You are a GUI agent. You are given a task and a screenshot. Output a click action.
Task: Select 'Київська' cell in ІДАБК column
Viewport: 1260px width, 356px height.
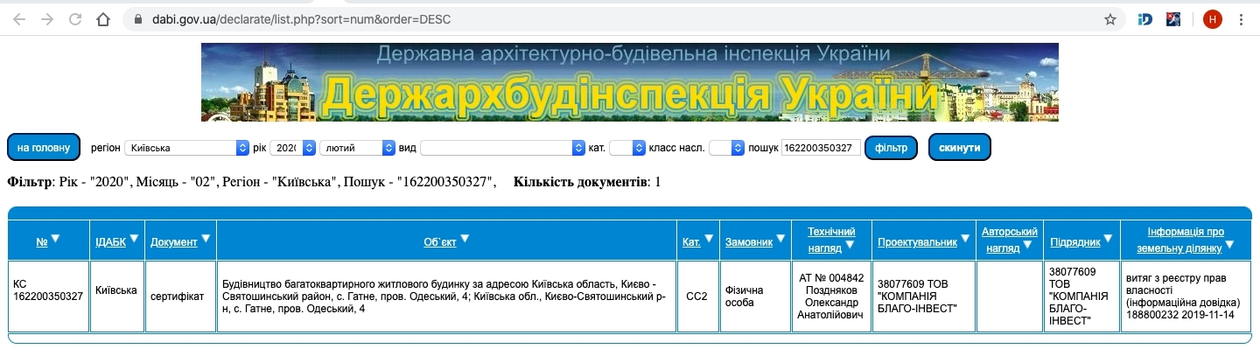(x=117, y=297)
